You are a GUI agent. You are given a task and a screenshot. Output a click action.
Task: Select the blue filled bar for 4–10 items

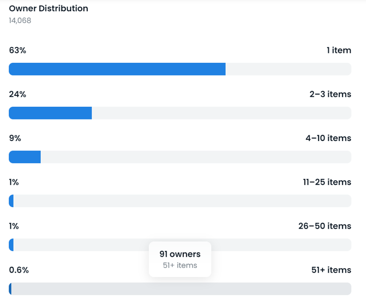pos(25,157)
